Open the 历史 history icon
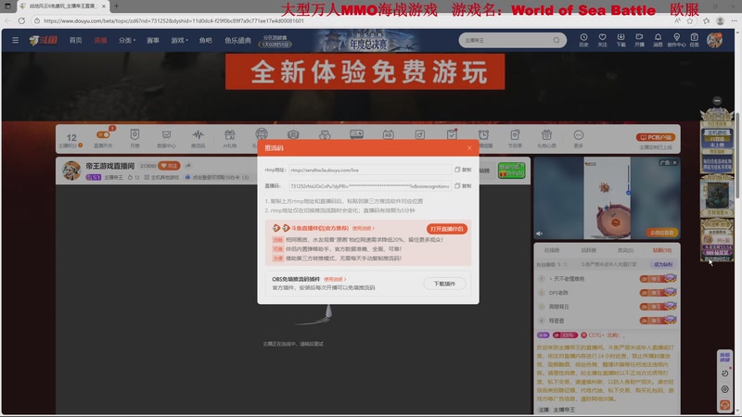Screen dimensions: 742x417 (x=583, y=40)
